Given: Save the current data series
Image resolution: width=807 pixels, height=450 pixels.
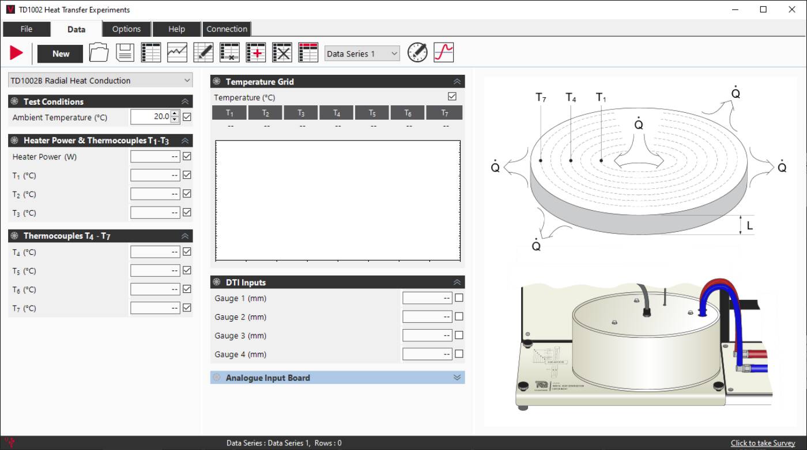Looking at the screenshot, I should 125,52.
